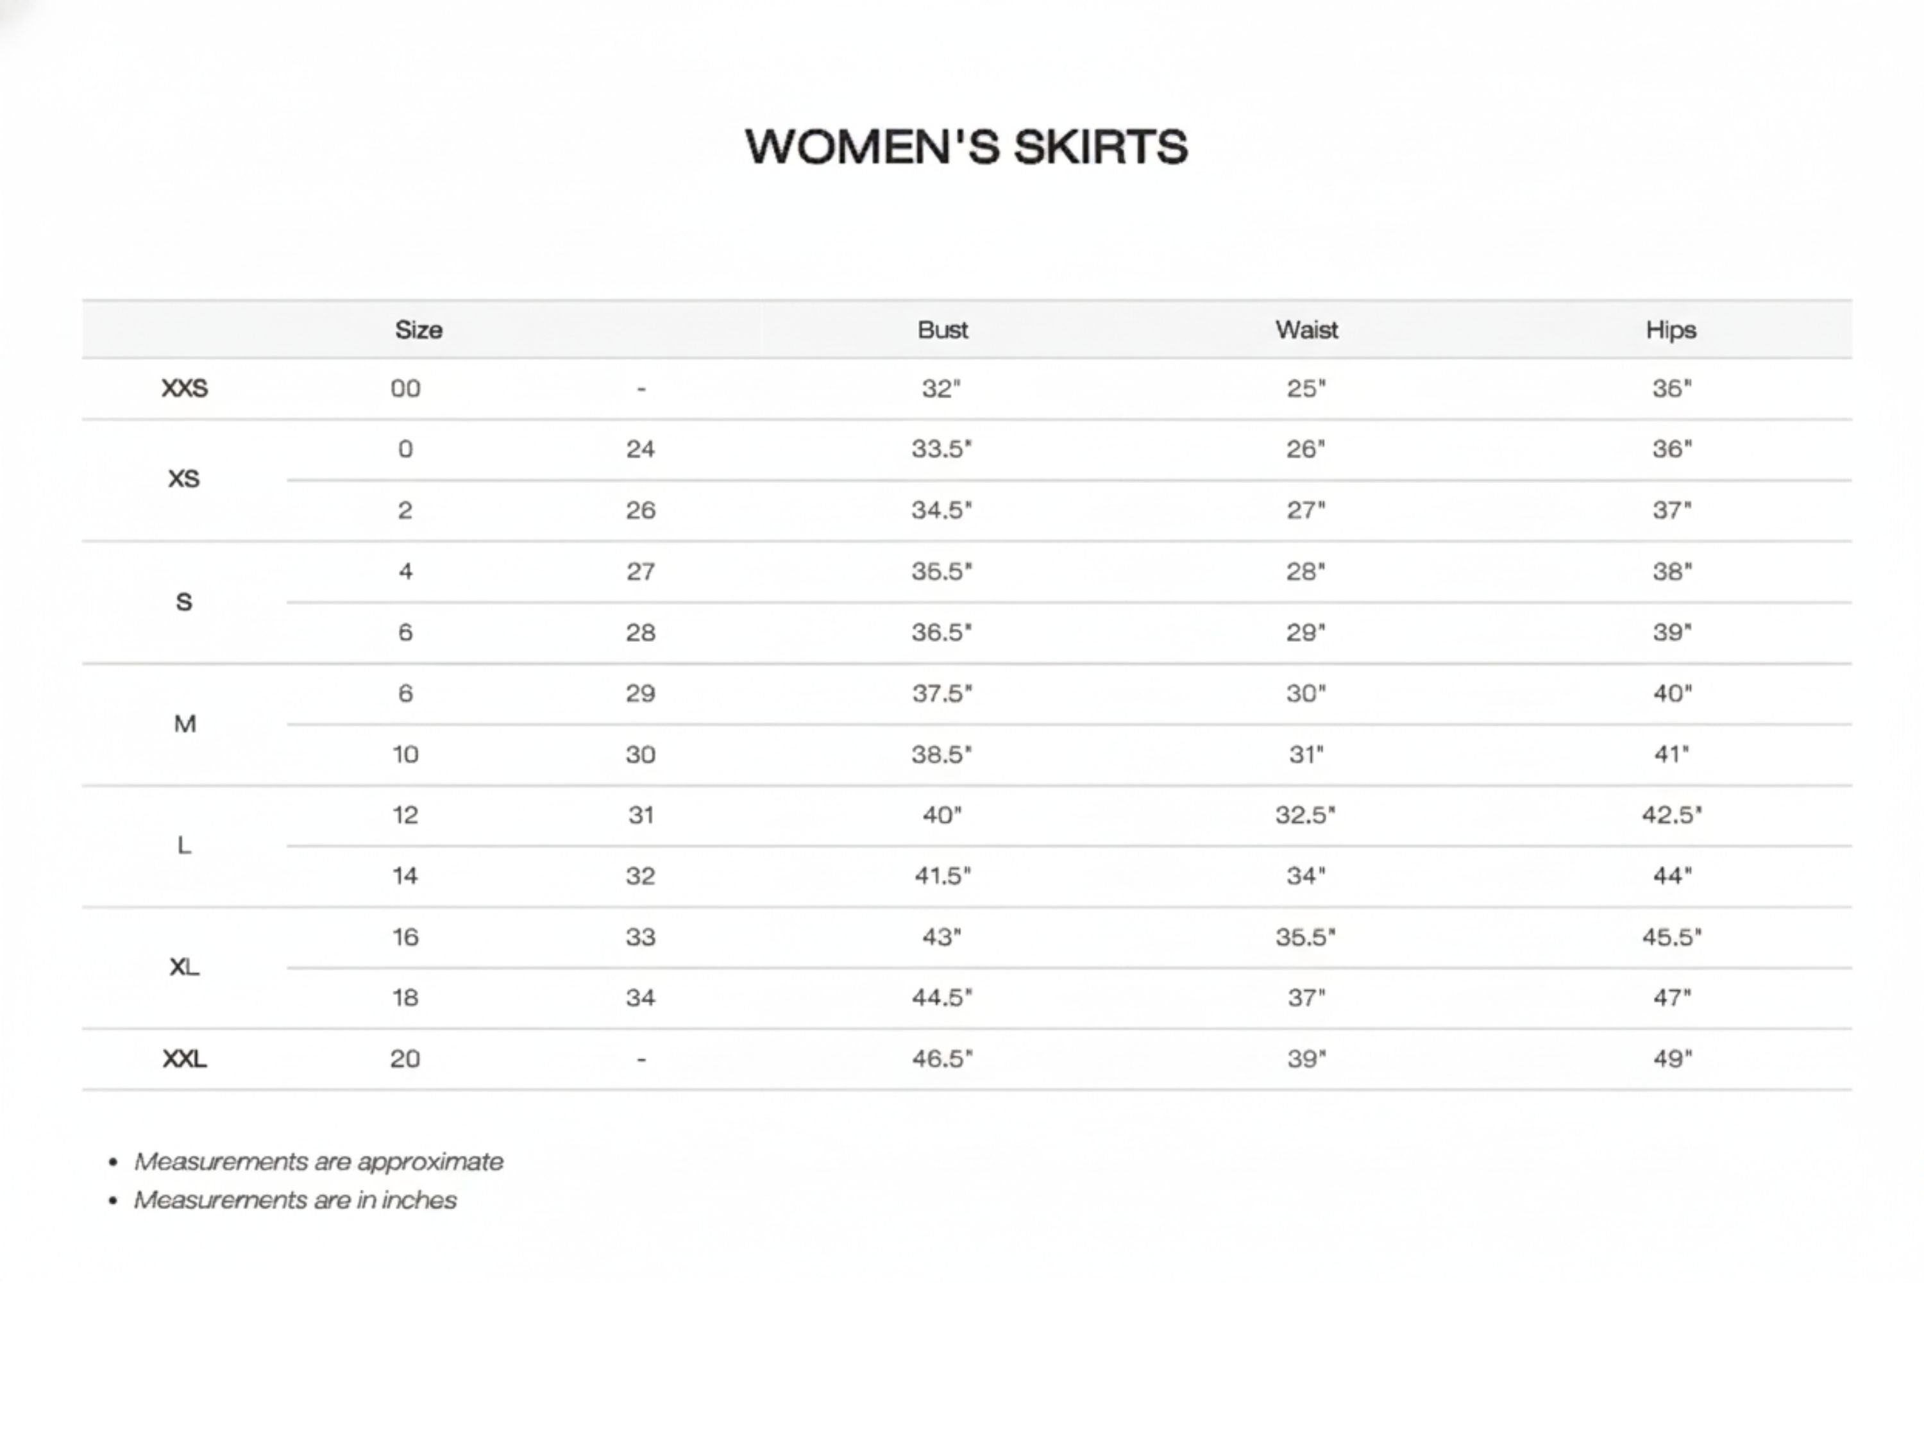Click the Hips column header

tap(1671, 330)
